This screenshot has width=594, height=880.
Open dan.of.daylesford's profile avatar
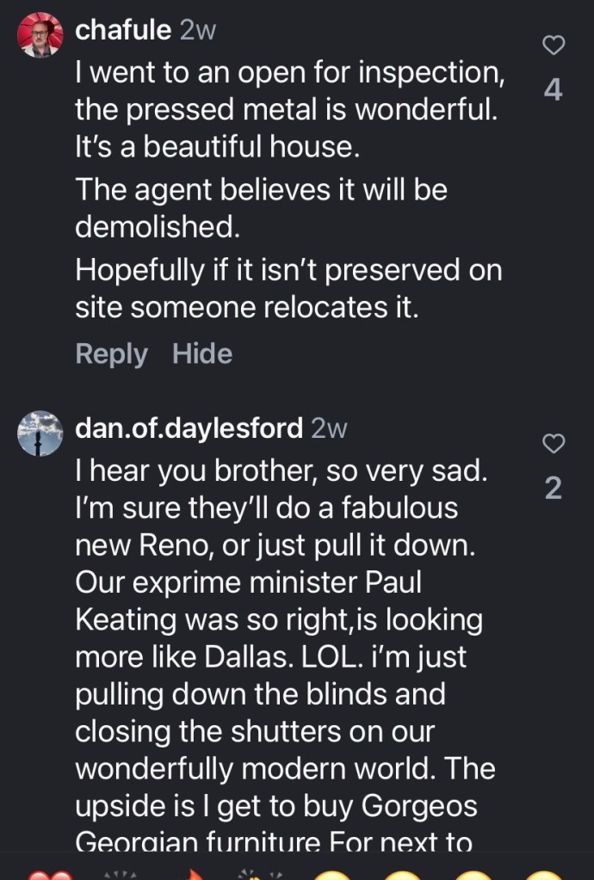pos(40,434)
